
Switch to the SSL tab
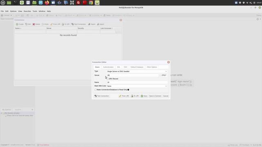(118, 67)
